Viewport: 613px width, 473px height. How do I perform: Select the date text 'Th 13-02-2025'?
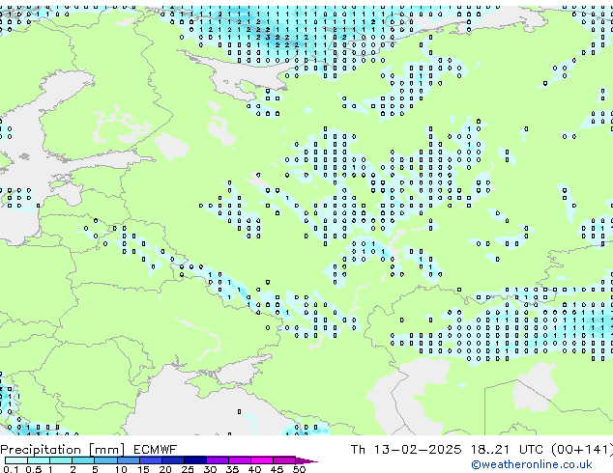[x=406, y=450]
